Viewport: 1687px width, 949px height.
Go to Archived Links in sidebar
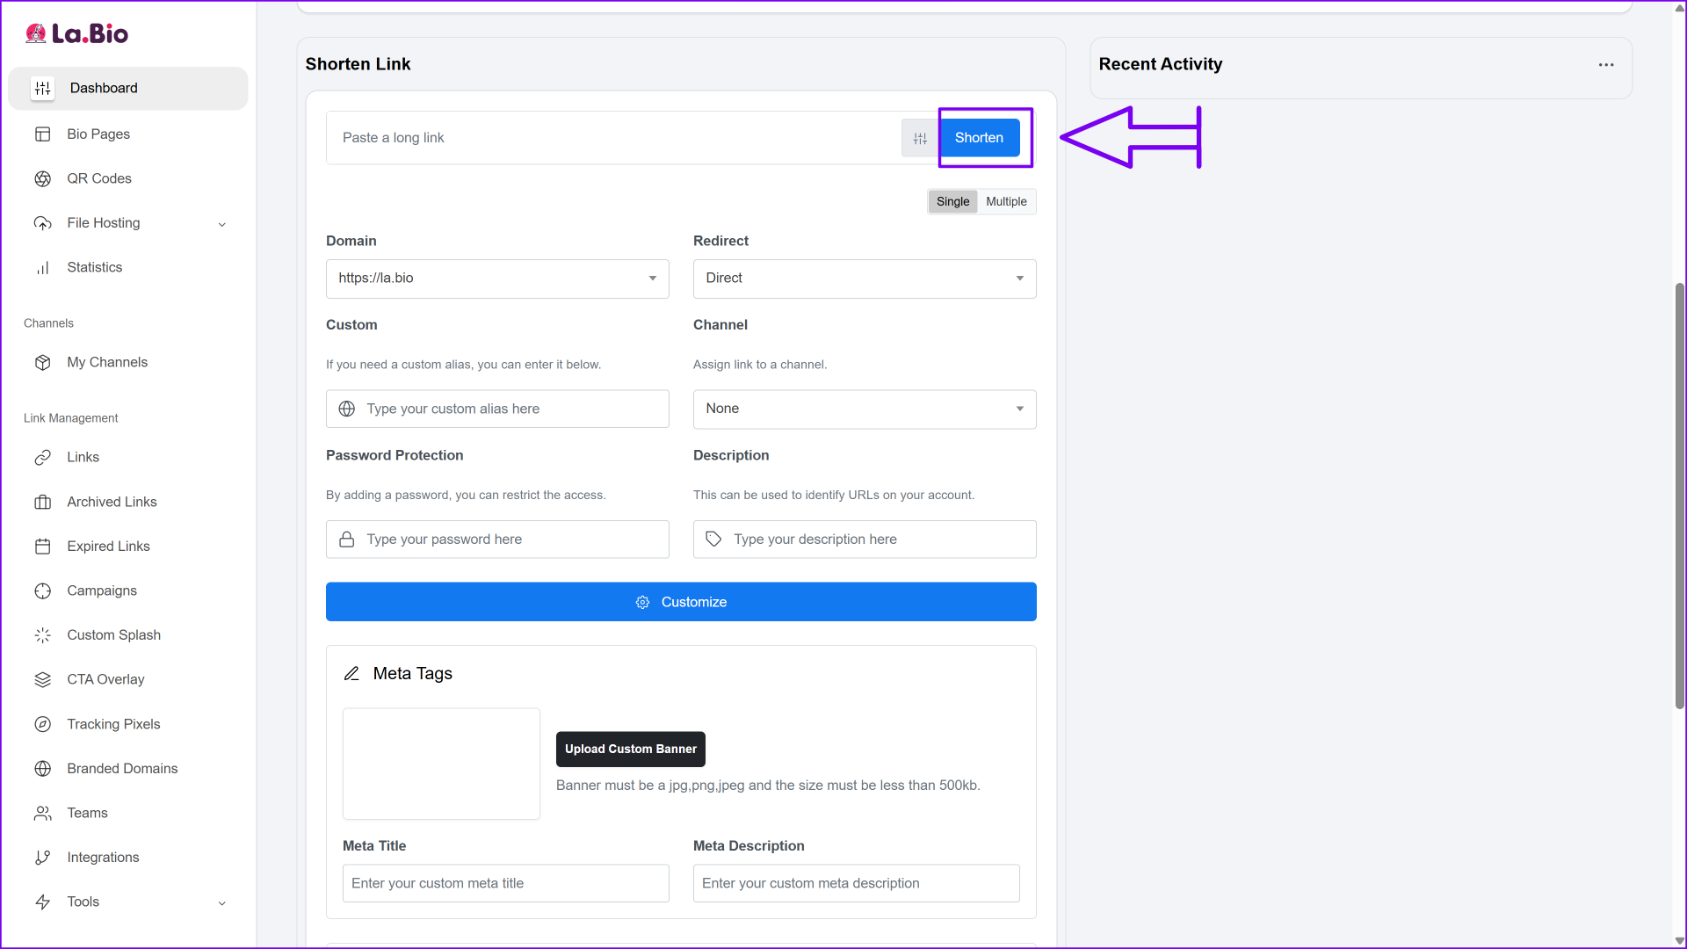point(112,502)
